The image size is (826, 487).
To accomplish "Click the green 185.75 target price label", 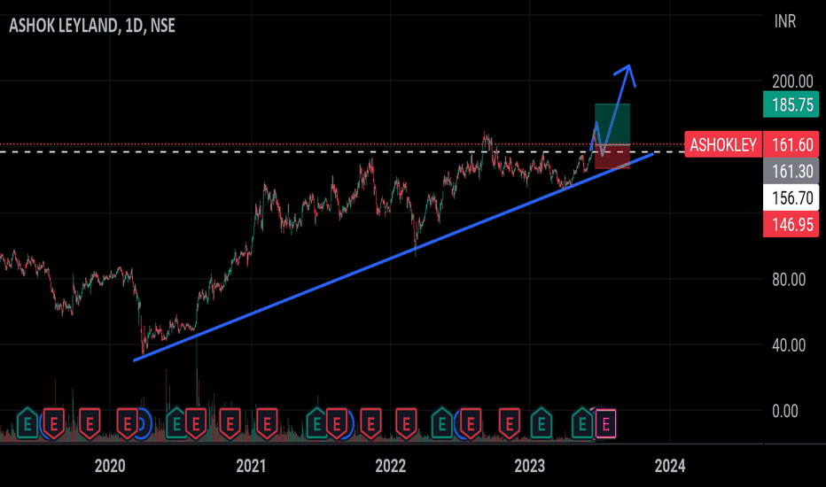I will (x=791, y=104).
